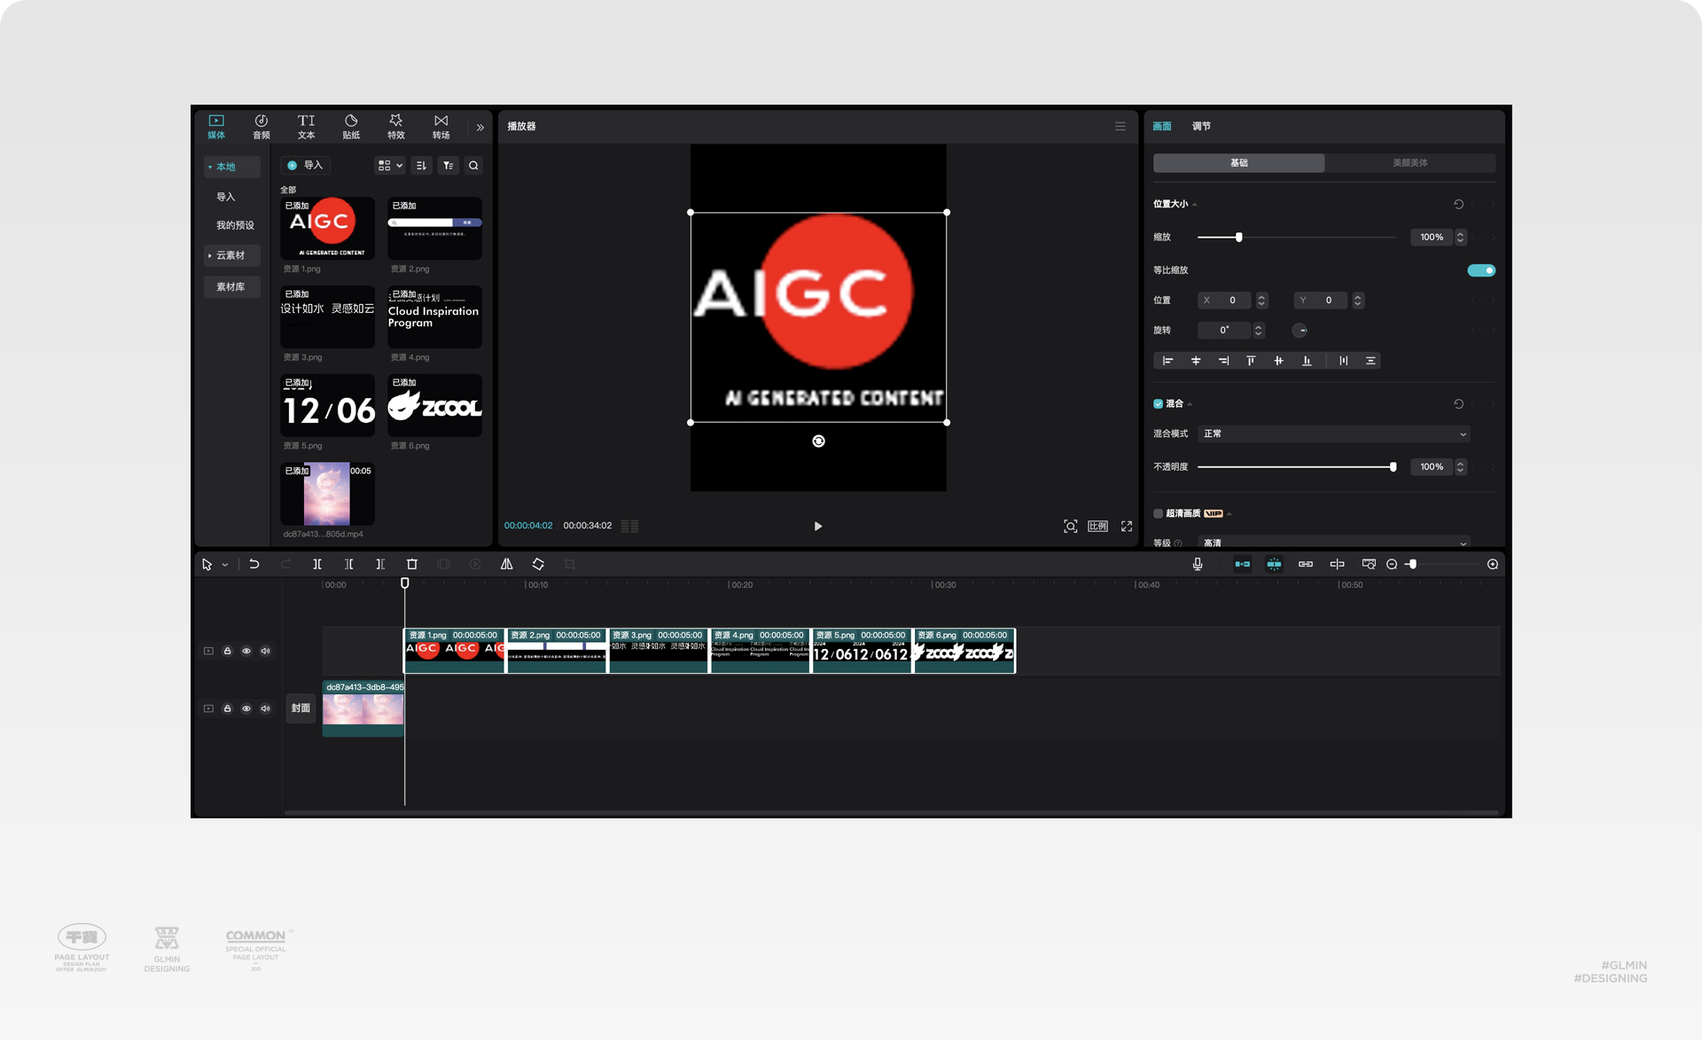Screen dimensions: 1702x1040
Task: Uncheck the blend (混合) checkbox
Action: [x=1158, y=403]
